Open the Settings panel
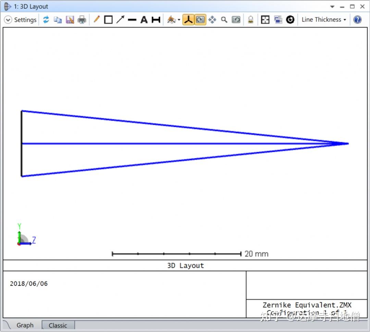Image resolution: width=370 pixels, height=332 pixels. [21, 20]
